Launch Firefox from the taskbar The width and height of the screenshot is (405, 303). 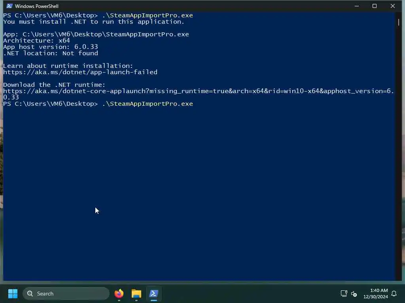pyautogui.click(x=119, y=294)
